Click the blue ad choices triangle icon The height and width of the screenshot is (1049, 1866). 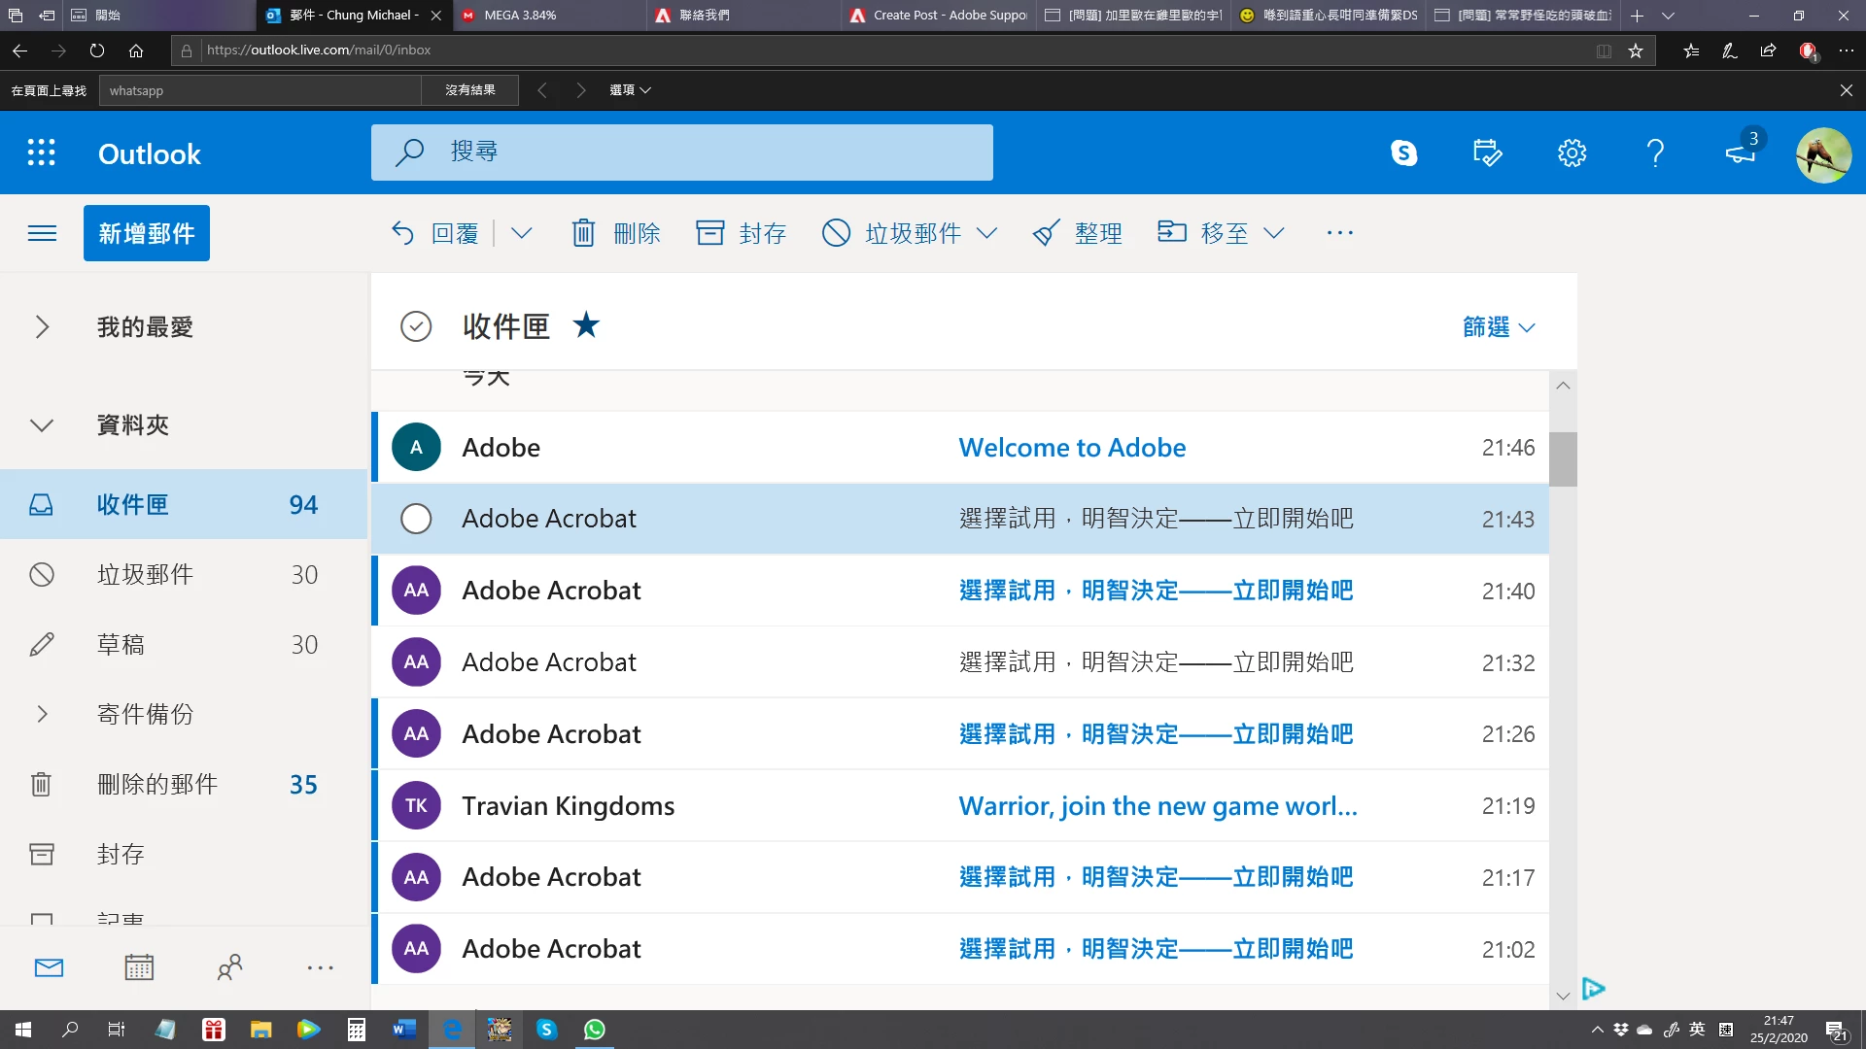[1593, 989]
